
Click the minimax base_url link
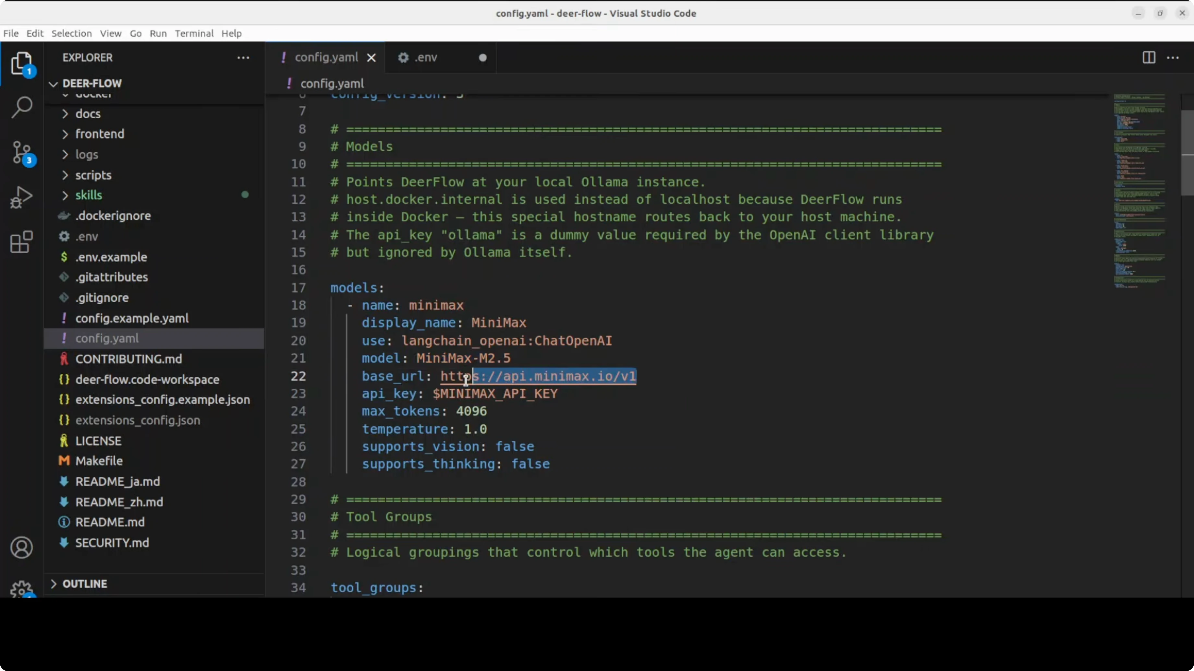538,376
